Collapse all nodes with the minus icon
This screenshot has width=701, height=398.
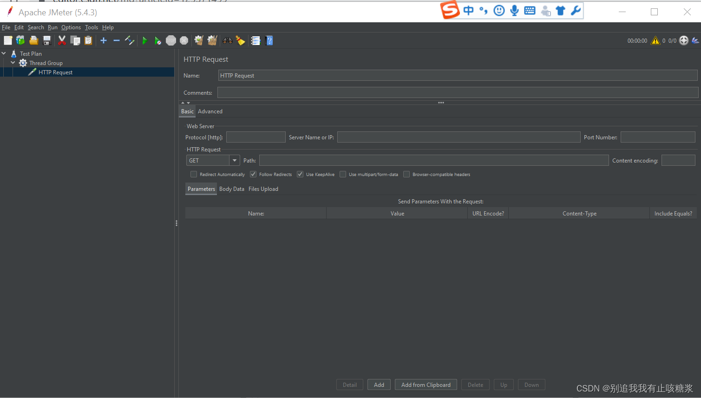coord(117,41)
